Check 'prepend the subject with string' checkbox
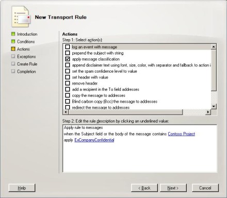Viewport: 227px width, 198px height. (68, 53)
